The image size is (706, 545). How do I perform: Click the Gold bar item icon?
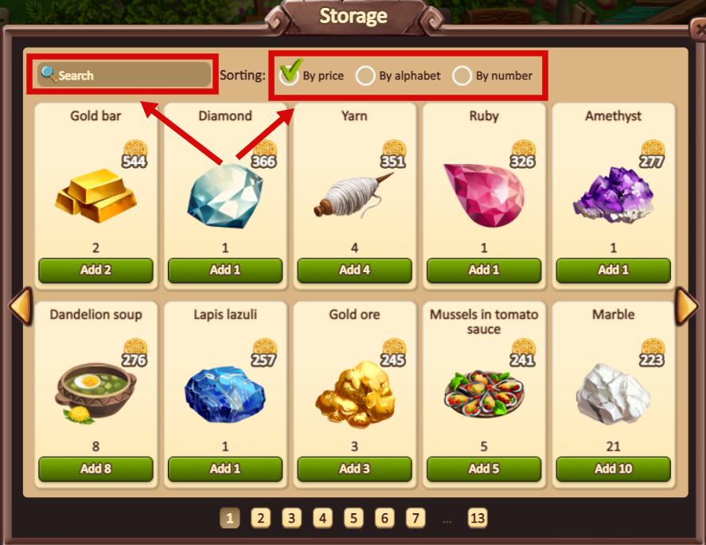pos(96,197)
